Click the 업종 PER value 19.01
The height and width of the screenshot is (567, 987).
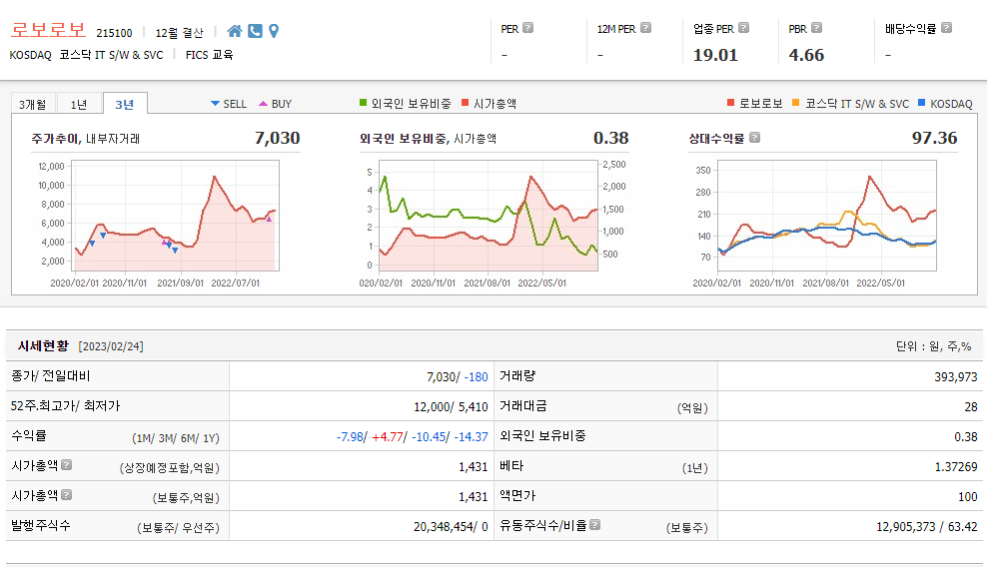pyautogui.click(x=715, y=55)
